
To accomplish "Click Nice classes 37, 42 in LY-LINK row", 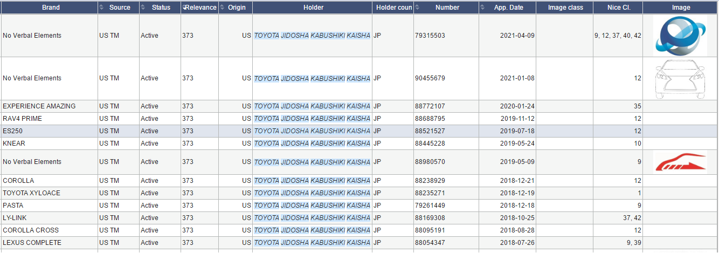I will (632, 218).
